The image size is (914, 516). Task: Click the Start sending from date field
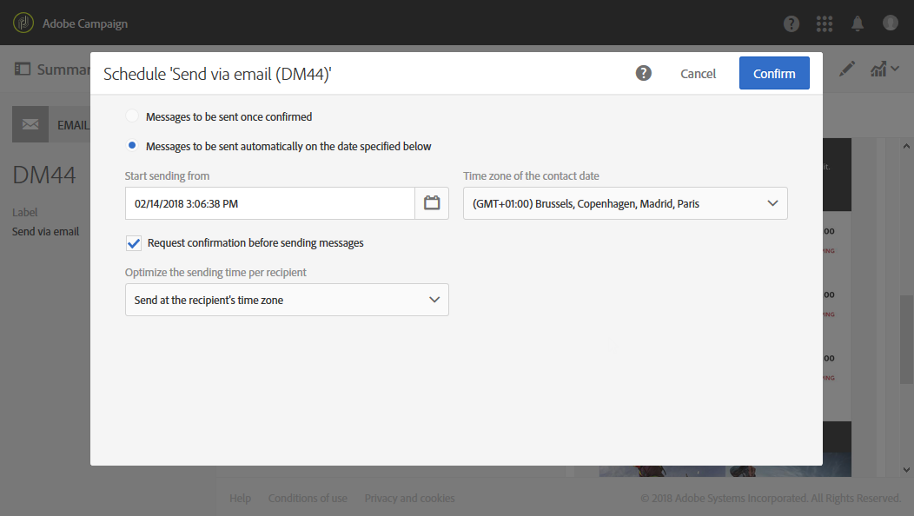pos(270,203)
